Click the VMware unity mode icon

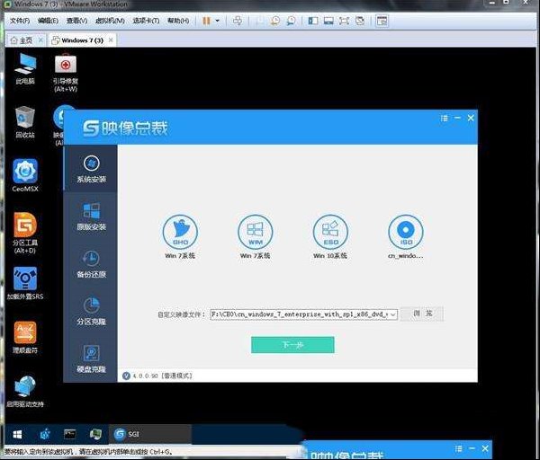[x=360, y=21]
